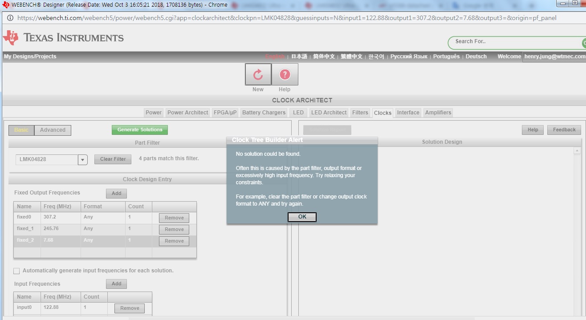The image size is (586, 320).
Task: Click the site info icon in address bar
Action: click(10, 18)
